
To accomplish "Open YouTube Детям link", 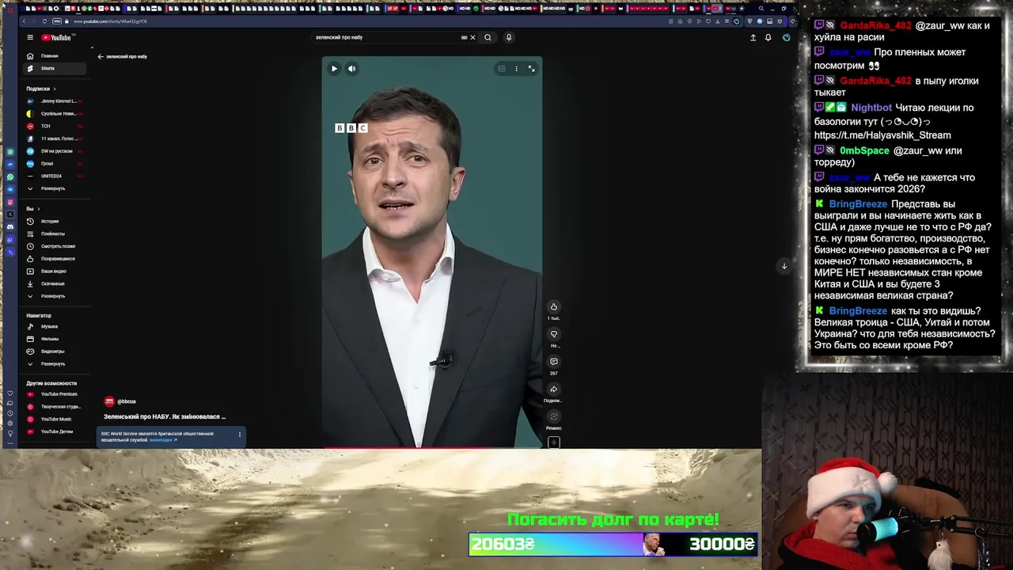I will pos(56,431).
